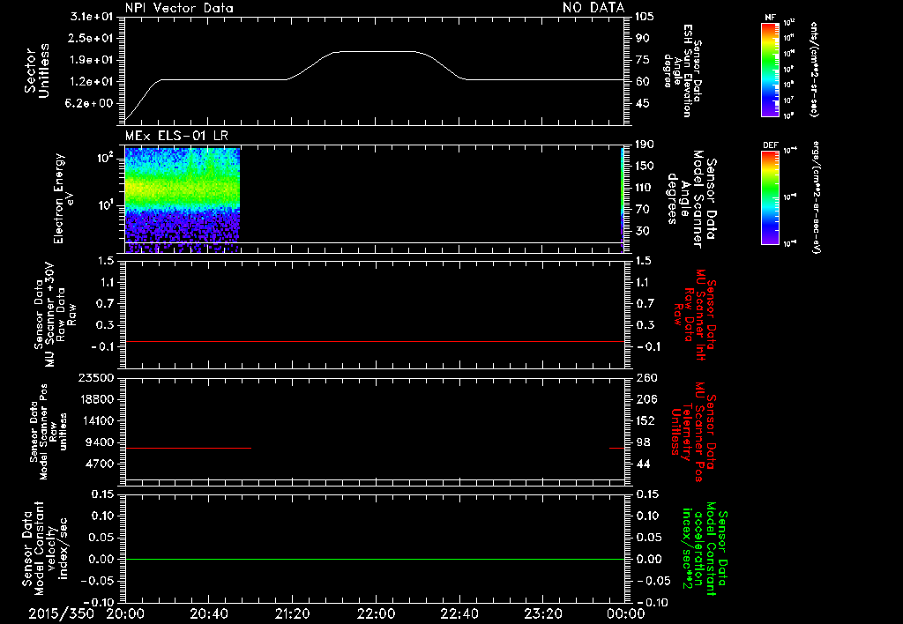Click the red scanner position segment near 9400
The height and width of the screenshot is (624, 903).
[x=189, y=448]
